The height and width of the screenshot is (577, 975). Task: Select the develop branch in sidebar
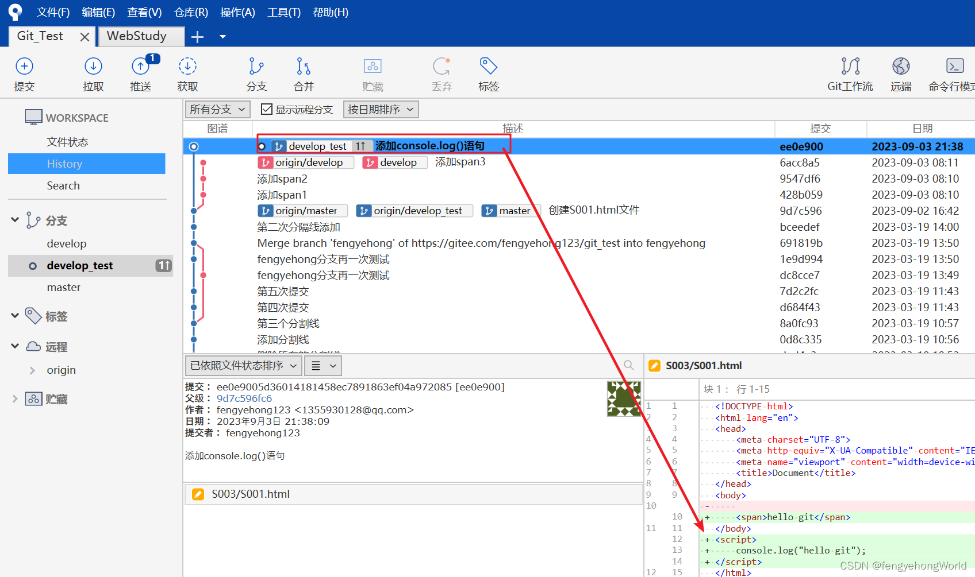click(x=67, y=243)
